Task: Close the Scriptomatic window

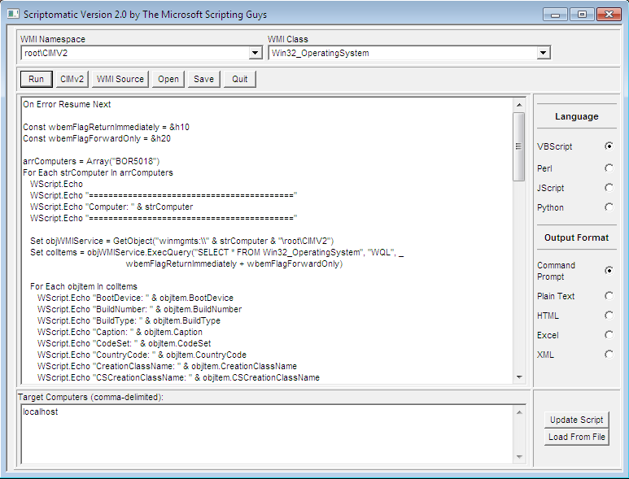Action: [609, 15]
